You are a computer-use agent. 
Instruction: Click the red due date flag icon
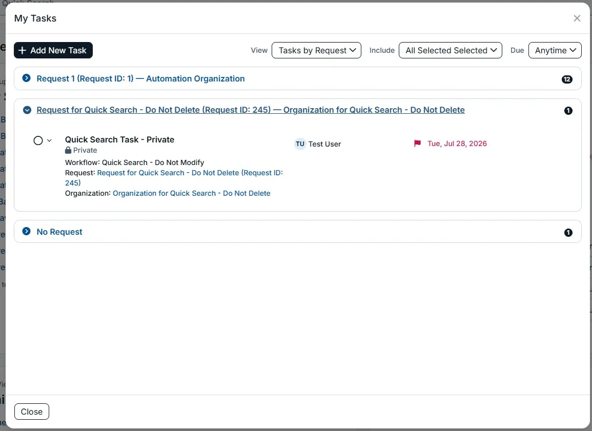tap(417, 143)
